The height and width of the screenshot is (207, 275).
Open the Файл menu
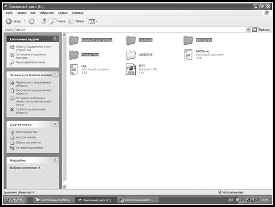[x=9, y=13]
